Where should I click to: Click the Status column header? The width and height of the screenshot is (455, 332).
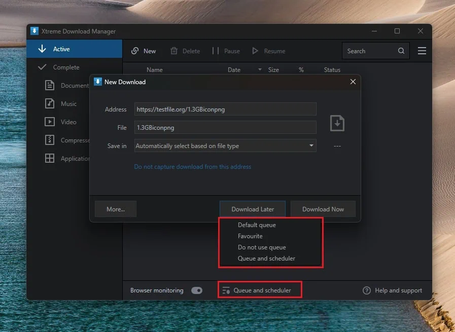pos(332,69)
